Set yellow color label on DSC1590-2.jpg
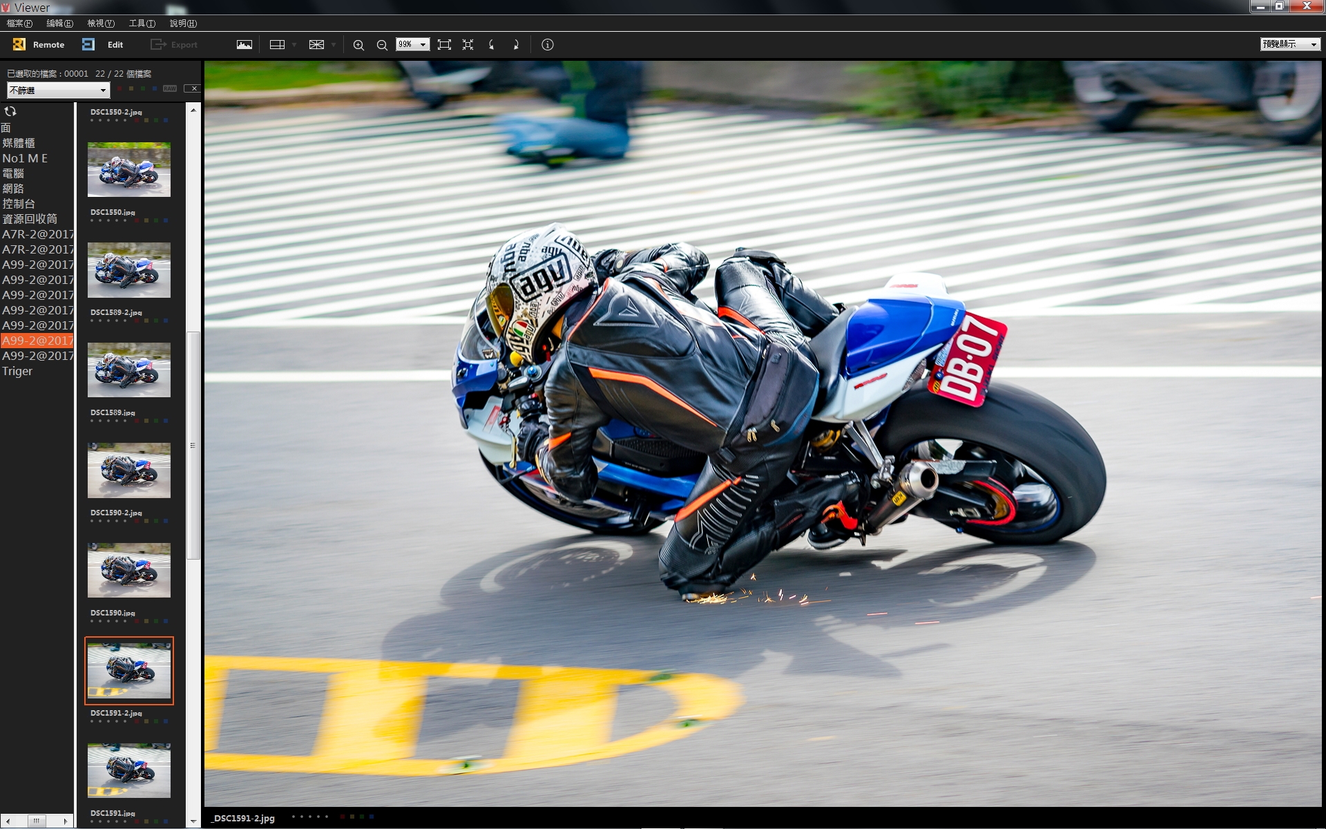The height and width of the screenshot is (829, 1326). point(146,521)
